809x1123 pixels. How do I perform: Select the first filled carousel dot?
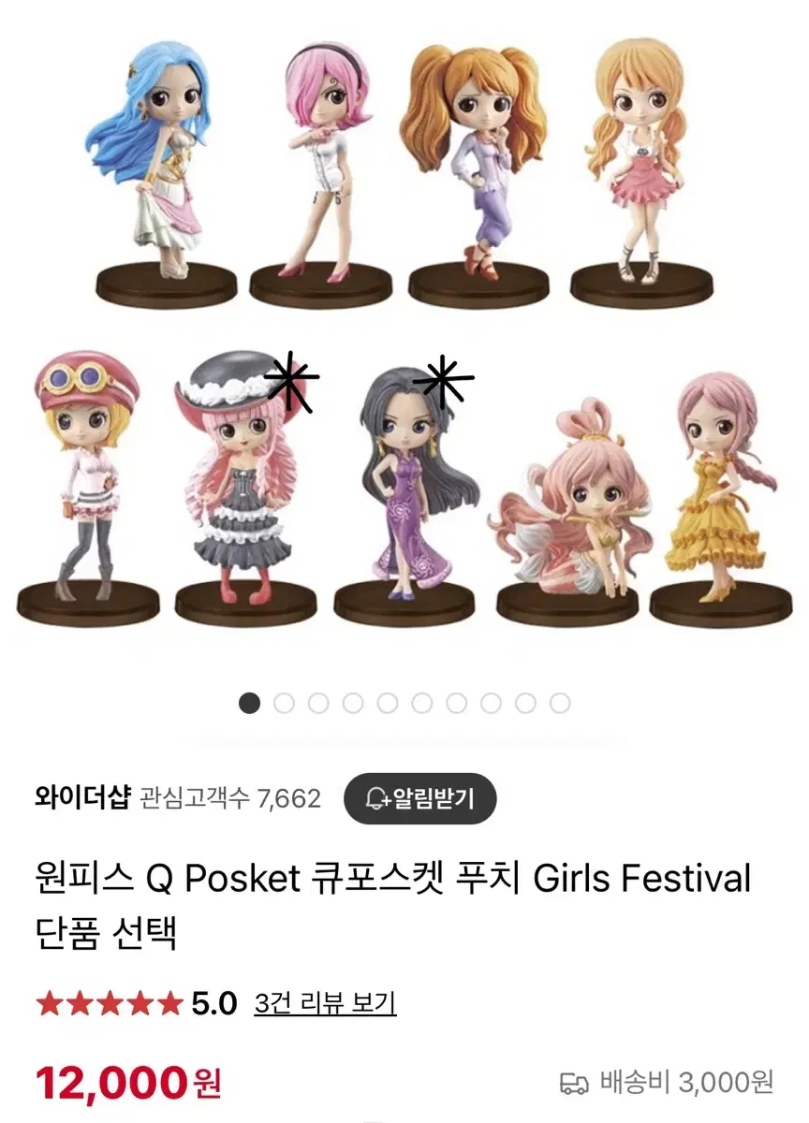(x=249, y=703)
